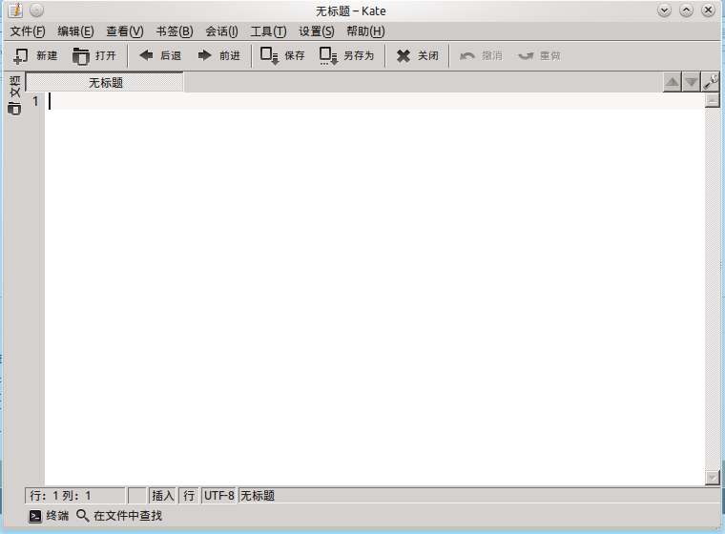
Task: Click the round title bar pin button
Action: point(36,10)
